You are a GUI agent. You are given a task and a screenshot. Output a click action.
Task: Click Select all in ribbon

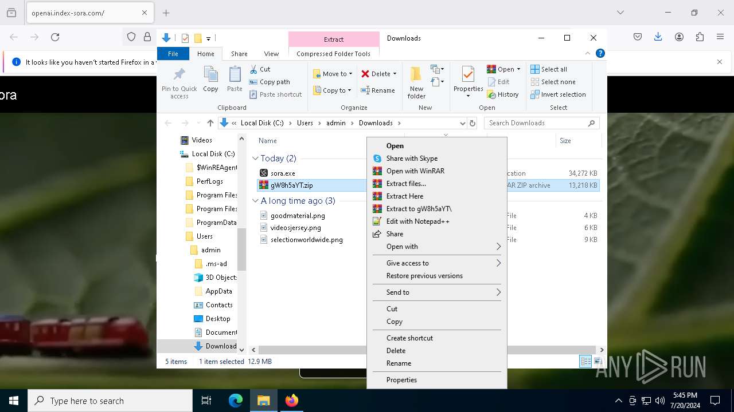[549, 69]
